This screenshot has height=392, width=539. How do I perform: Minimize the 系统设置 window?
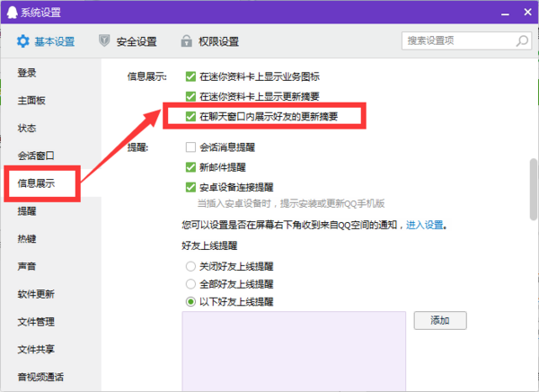(x=505, y=13)
